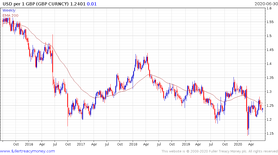Select the 2016 time axis label
The width and height of the screenshot is (278, 155).
pyautogui.click(x=29, y=144)
